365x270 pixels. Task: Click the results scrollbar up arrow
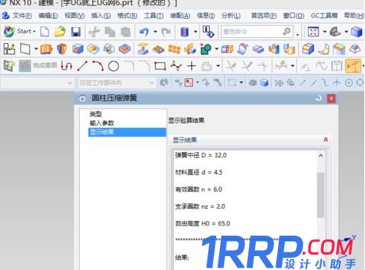pos(321,156)
